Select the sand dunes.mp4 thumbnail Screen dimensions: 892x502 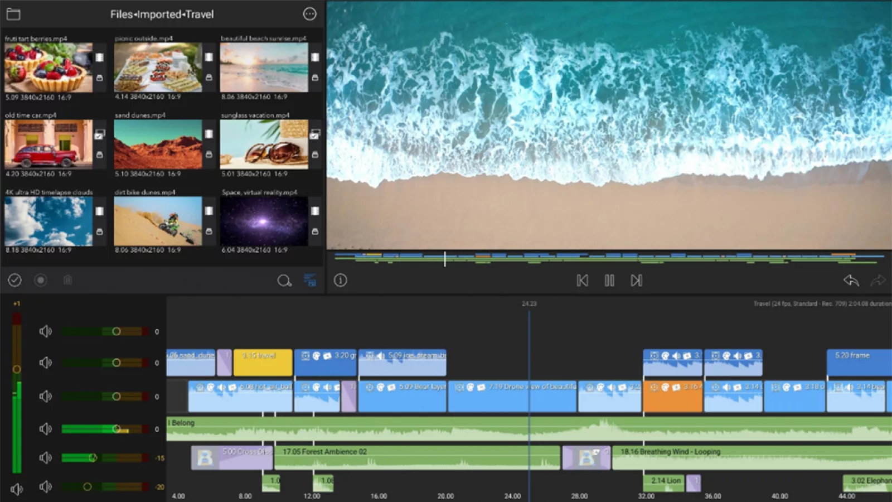pos(158,144)
